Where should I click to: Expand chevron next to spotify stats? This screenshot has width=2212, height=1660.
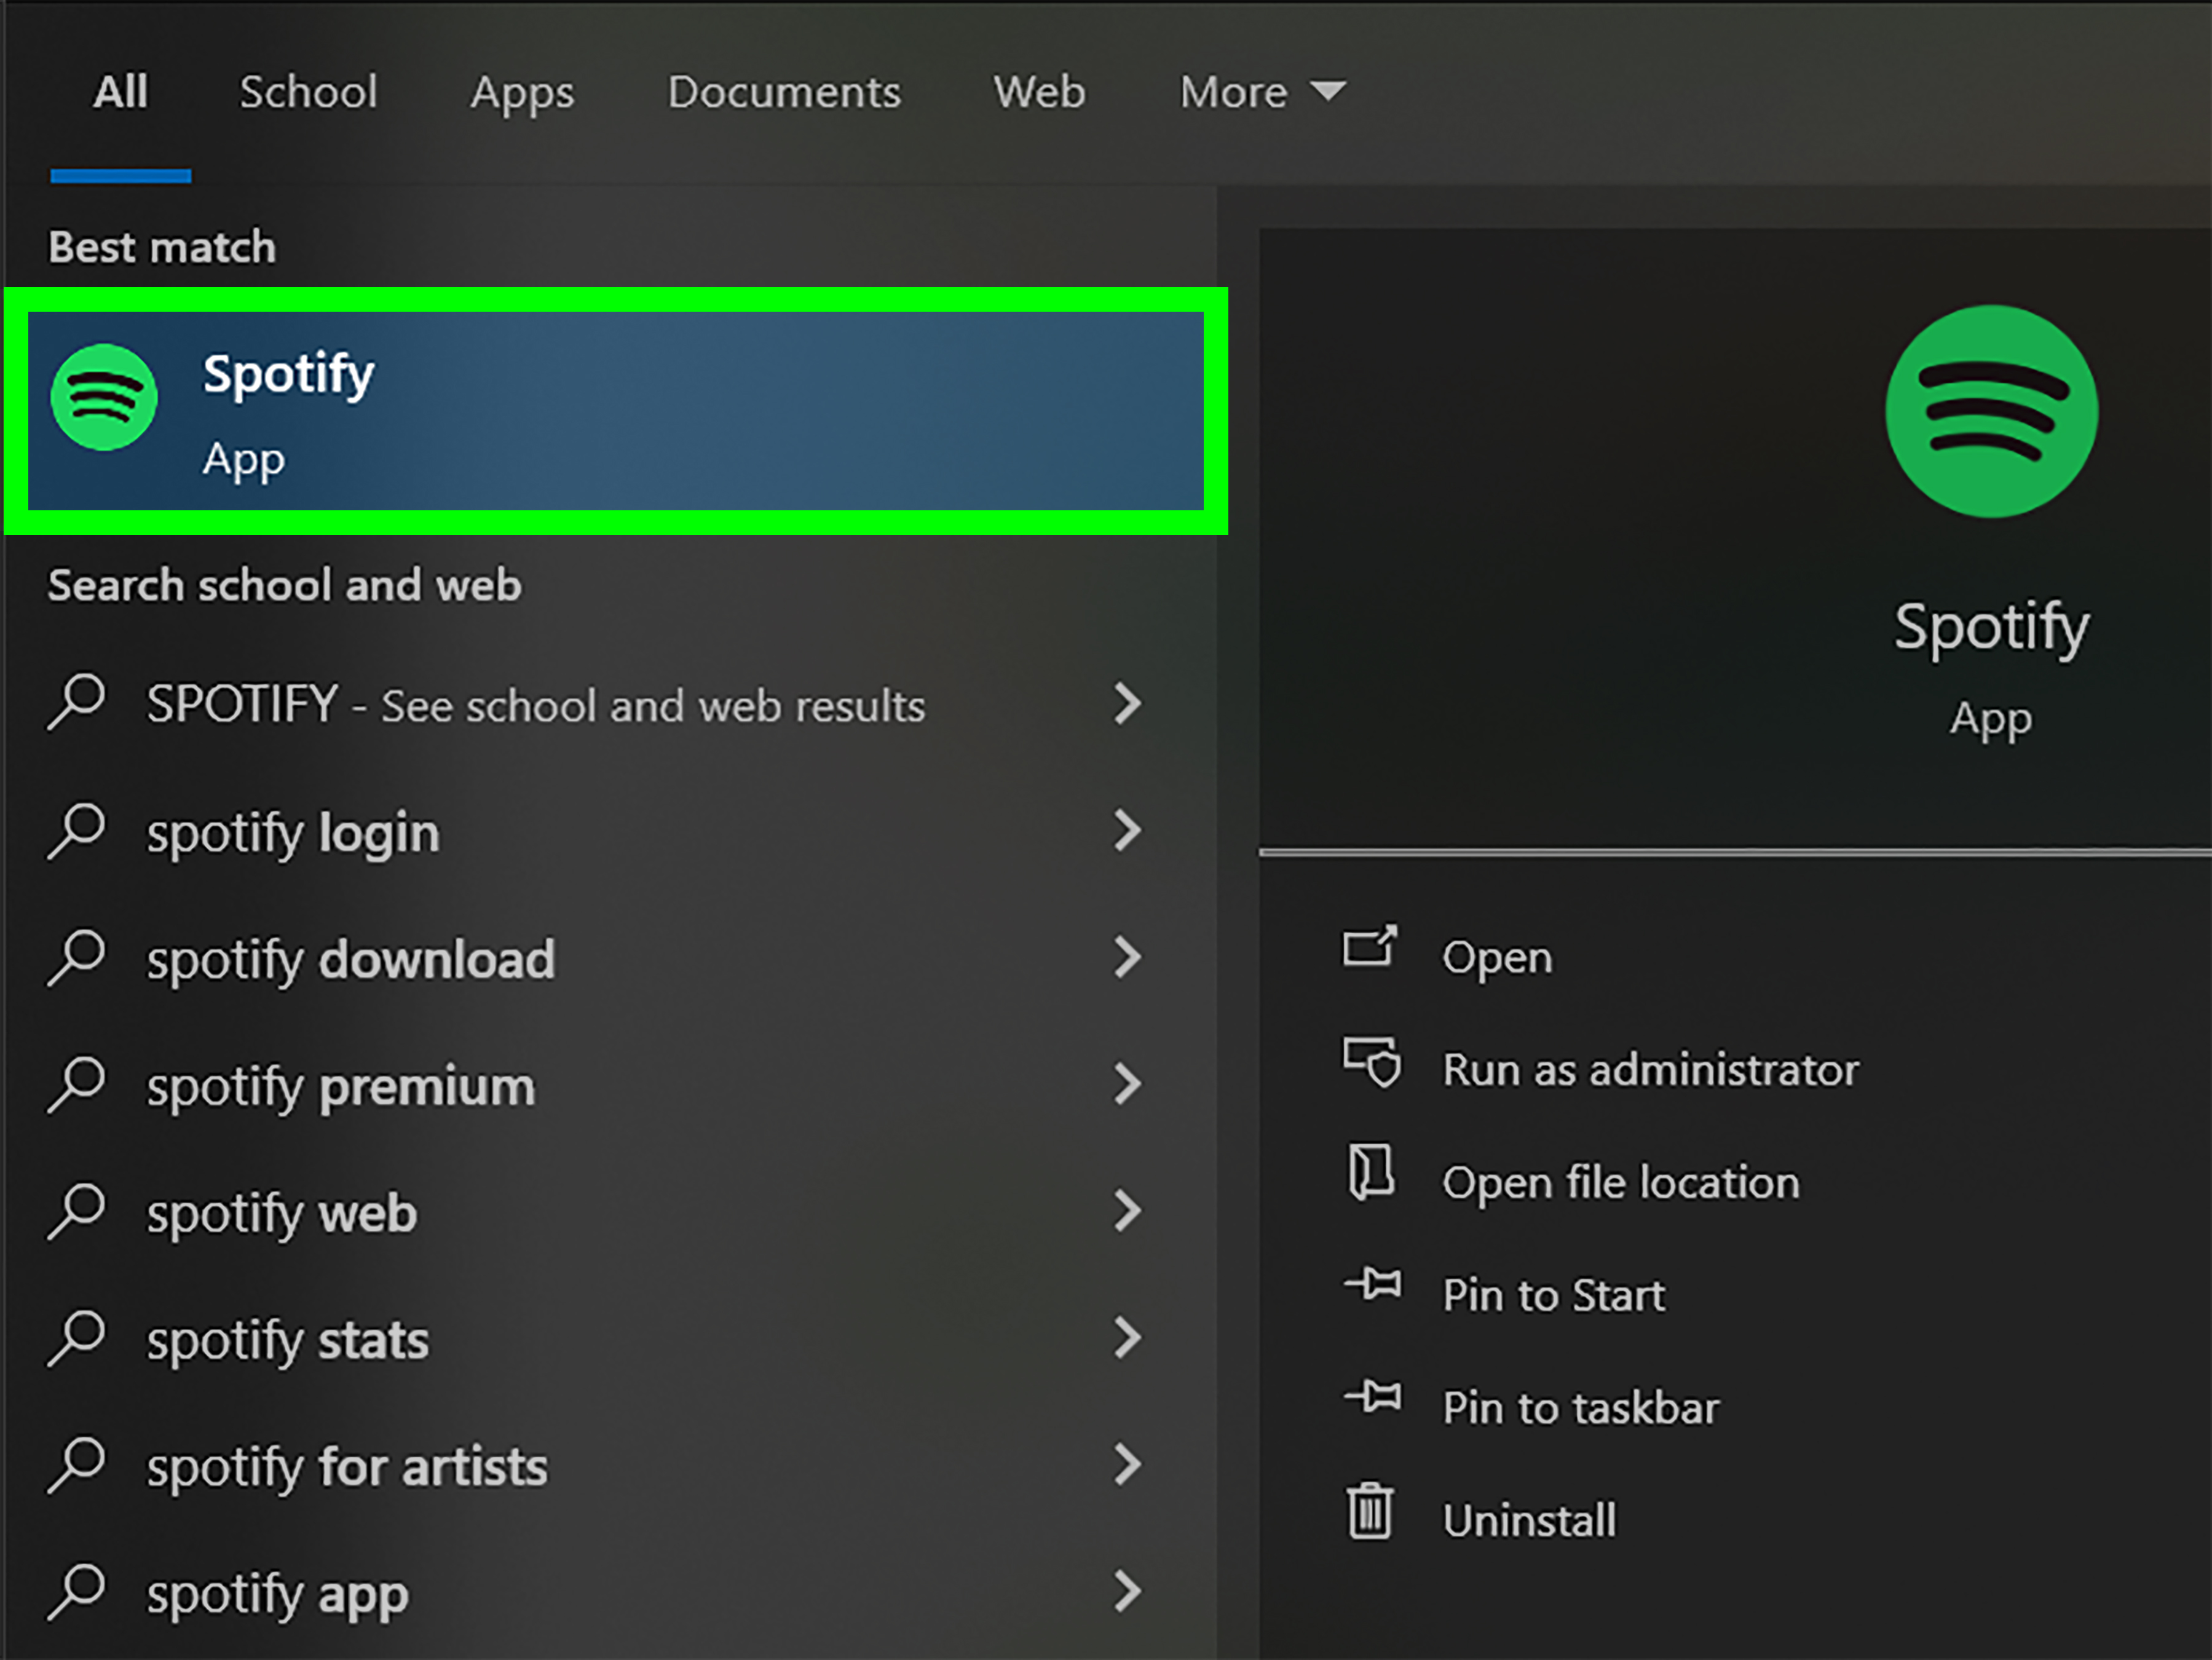point(1127,1338)
